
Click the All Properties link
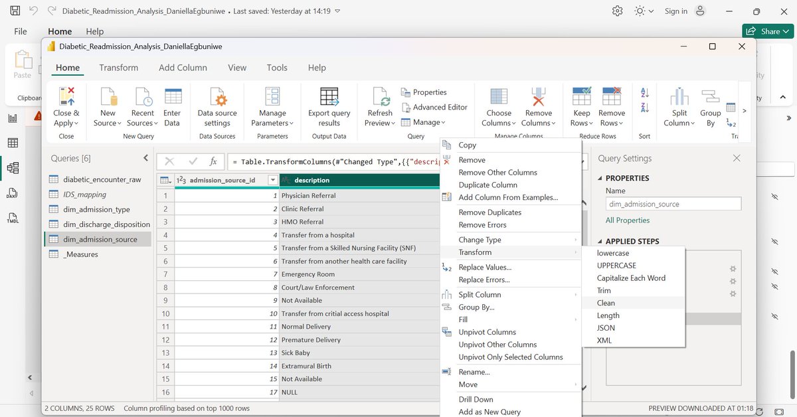tap(628, 220)
